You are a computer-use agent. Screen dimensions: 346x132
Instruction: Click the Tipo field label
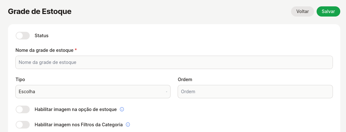tap(20, 80)
